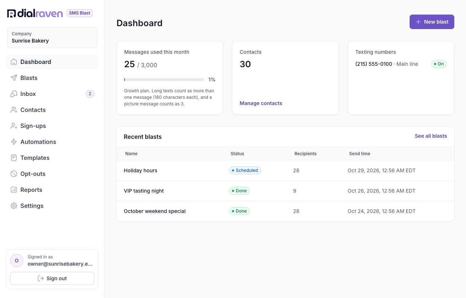The image size is (466, 298).
Task: Click the Reports chart icon
Action: [x=14, y=190]
